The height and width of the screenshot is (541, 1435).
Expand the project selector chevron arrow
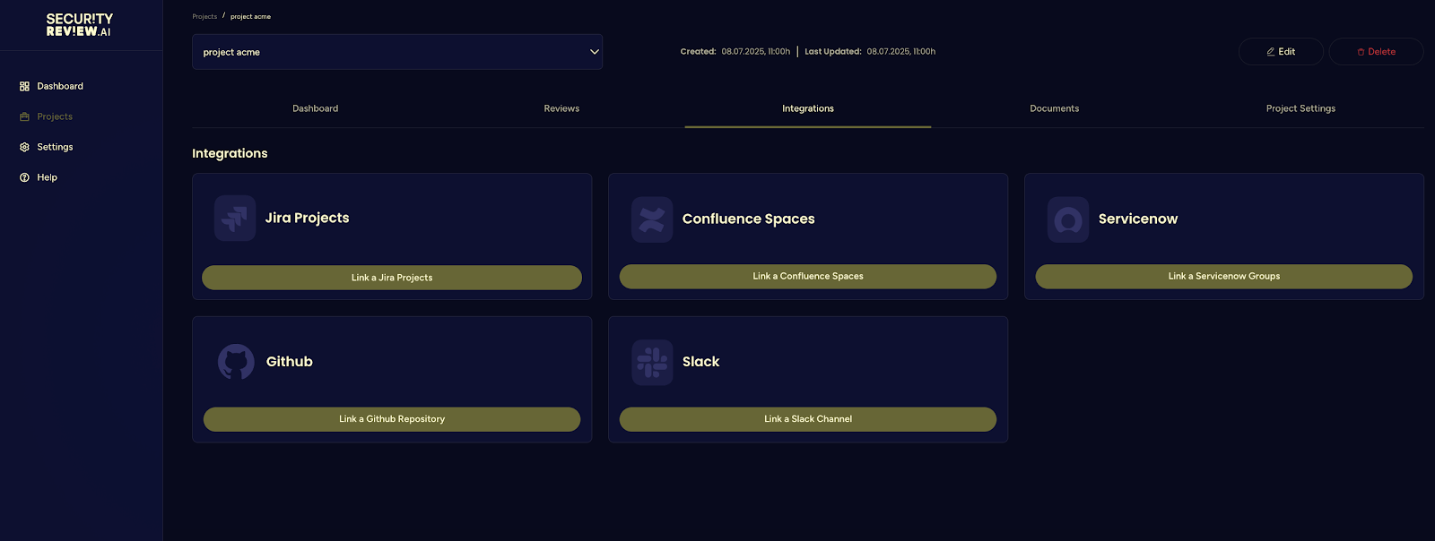tap(594, 52)
